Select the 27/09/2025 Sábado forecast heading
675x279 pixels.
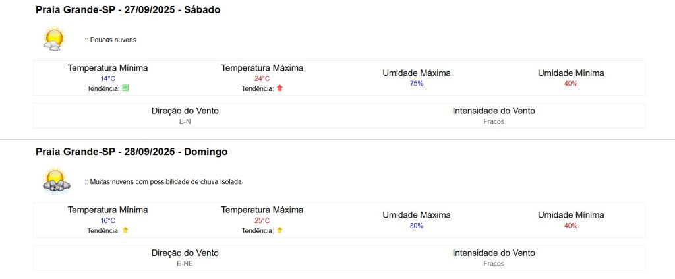point(128,10)
